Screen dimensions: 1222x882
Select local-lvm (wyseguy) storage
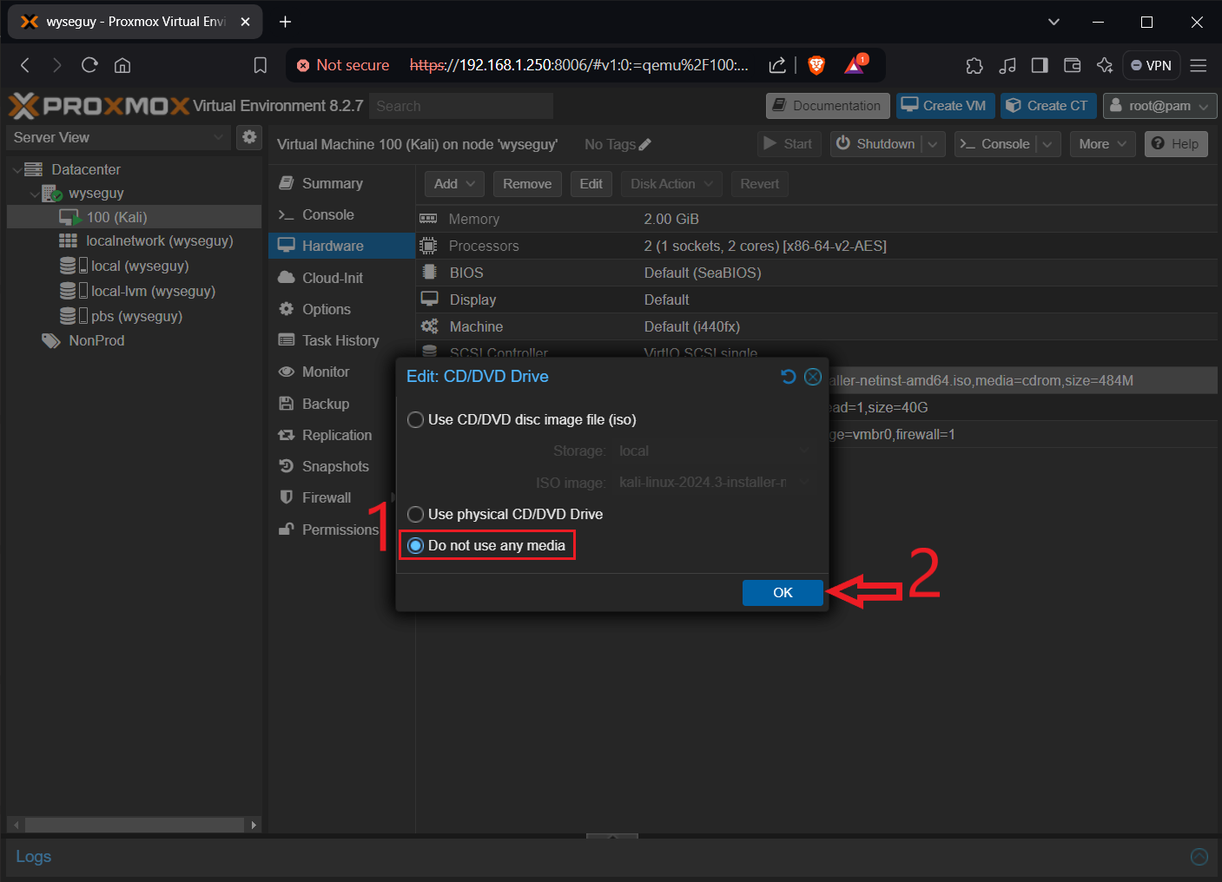[153, 291]
